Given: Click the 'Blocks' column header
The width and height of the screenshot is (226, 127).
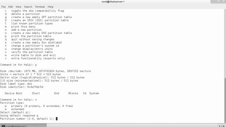Looking at the screenshot, I should click(x=73, y=93).
